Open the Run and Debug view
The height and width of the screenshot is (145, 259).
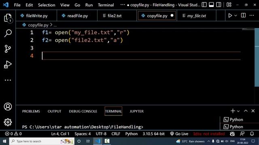(x=8, y=64)
